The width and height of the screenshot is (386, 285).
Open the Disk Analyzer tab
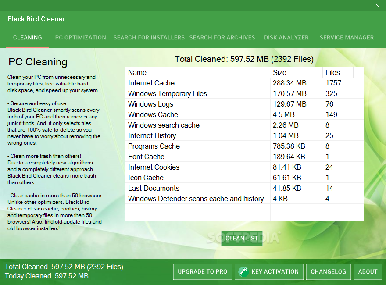point(286,37)
